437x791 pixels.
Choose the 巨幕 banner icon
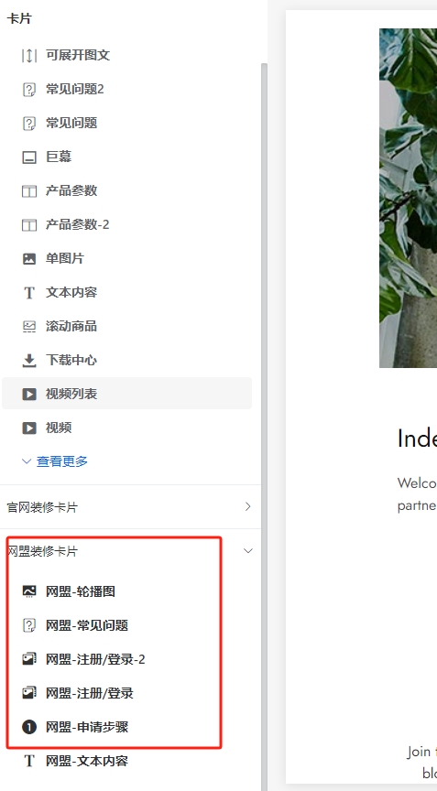coord(29,157)
